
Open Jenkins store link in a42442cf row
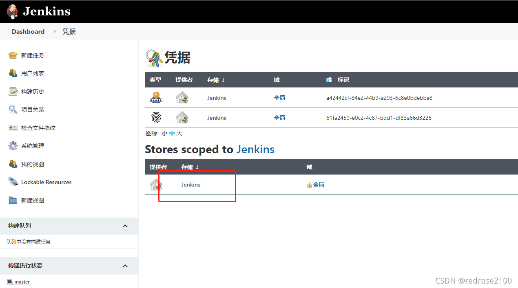pos(217,98)
